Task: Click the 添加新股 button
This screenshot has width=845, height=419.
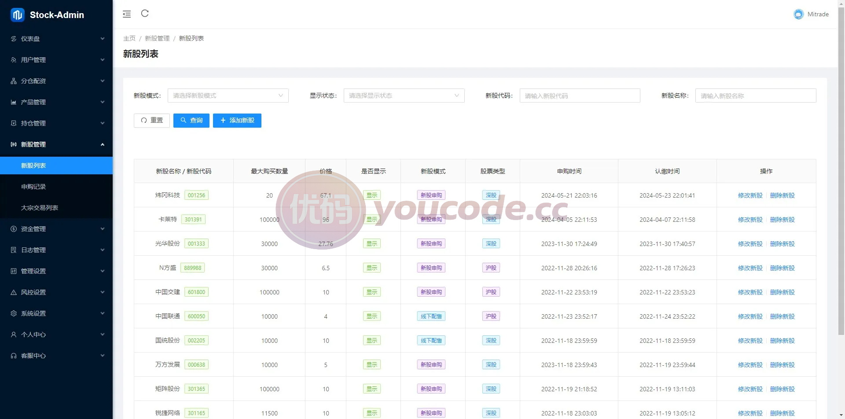Action: 237,121
